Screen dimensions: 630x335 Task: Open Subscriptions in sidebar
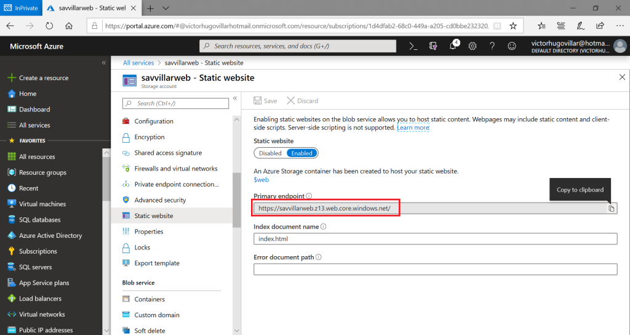click(x=38, y=251)
